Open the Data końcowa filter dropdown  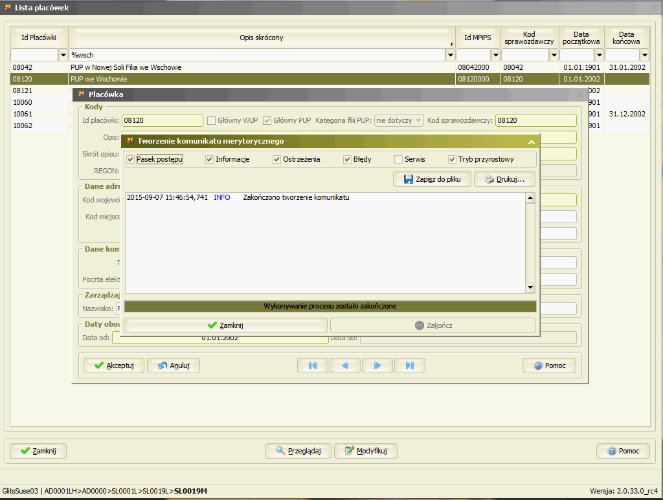coord(644,55)
